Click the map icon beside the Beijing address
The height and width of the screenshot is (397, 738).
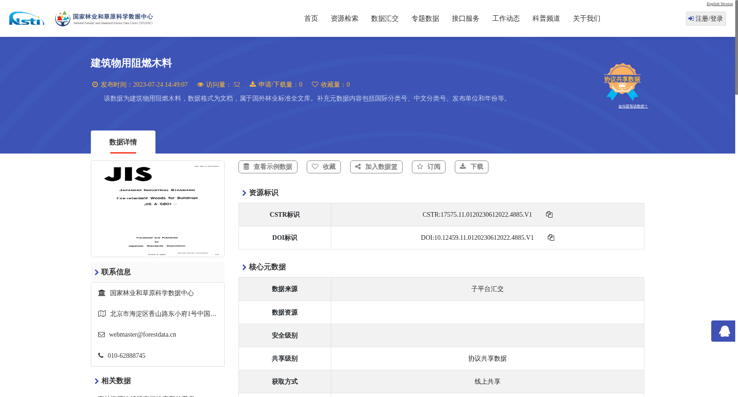coord(102,314)
